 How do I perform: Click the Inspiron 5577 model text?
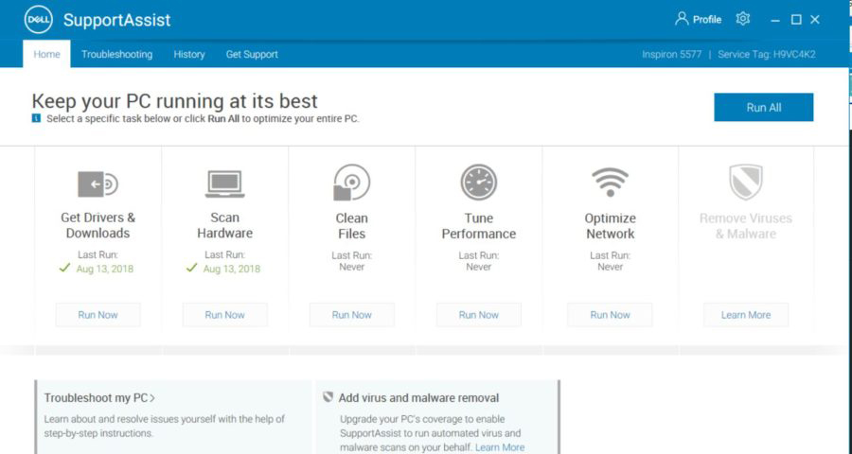[671, 54]
